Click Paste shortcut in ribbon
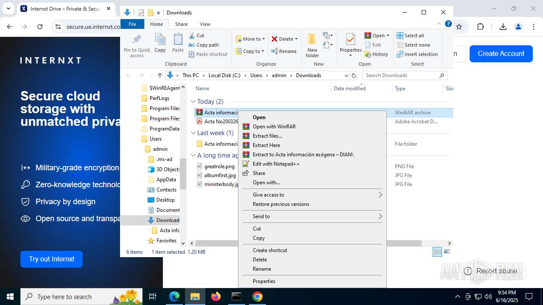Image resolution: width=543 pixels, height=305 pixels. pyautogui.click(x=208, y=54)
